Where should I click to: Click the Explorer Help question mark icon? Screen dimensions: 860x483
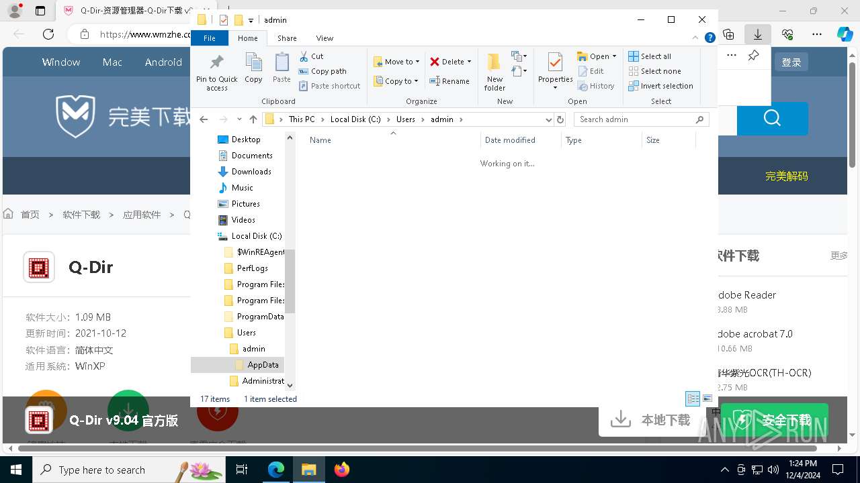pos(709,38)
